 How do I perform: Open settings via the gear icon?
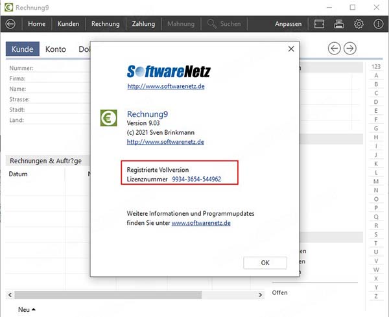[359, 24]
